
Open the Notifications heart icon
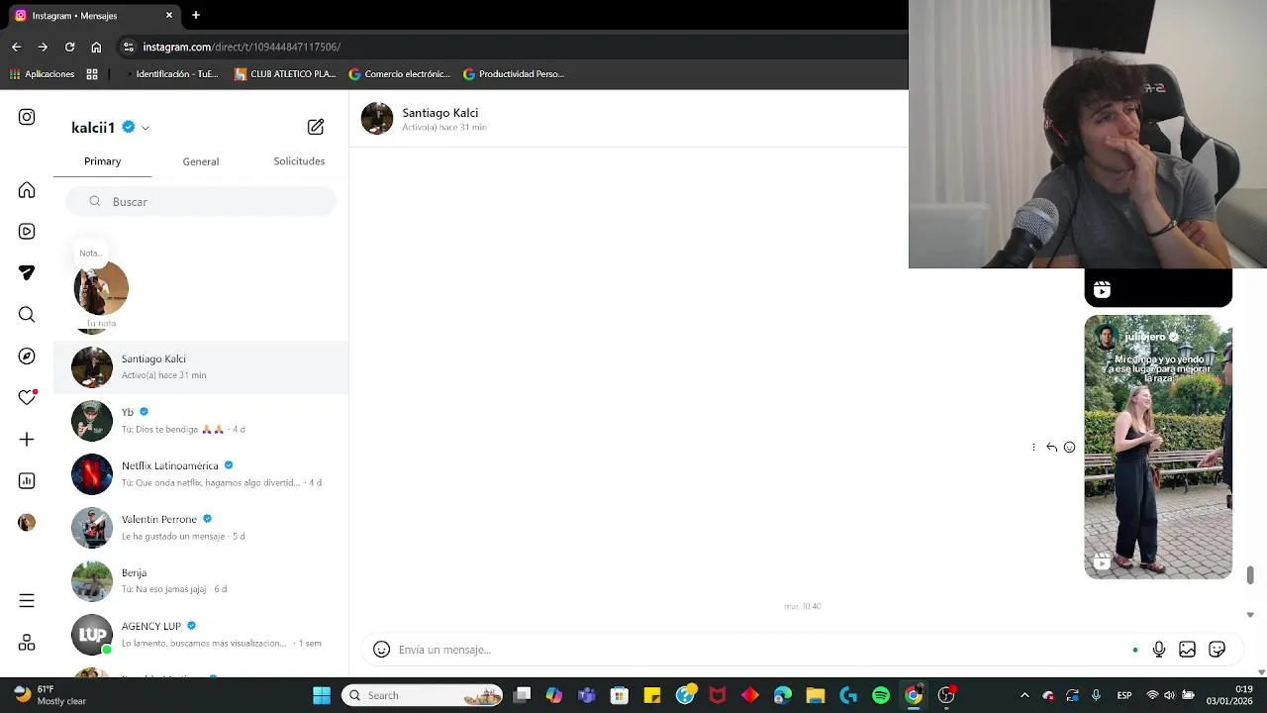pos(27,398)
